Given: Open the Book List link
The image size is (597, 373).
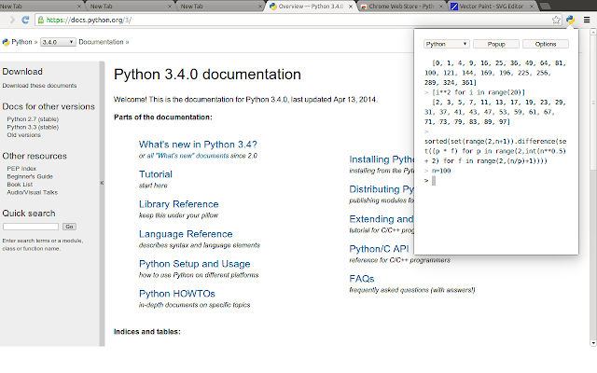Looking at the screenshot, I should coord(20,185).
